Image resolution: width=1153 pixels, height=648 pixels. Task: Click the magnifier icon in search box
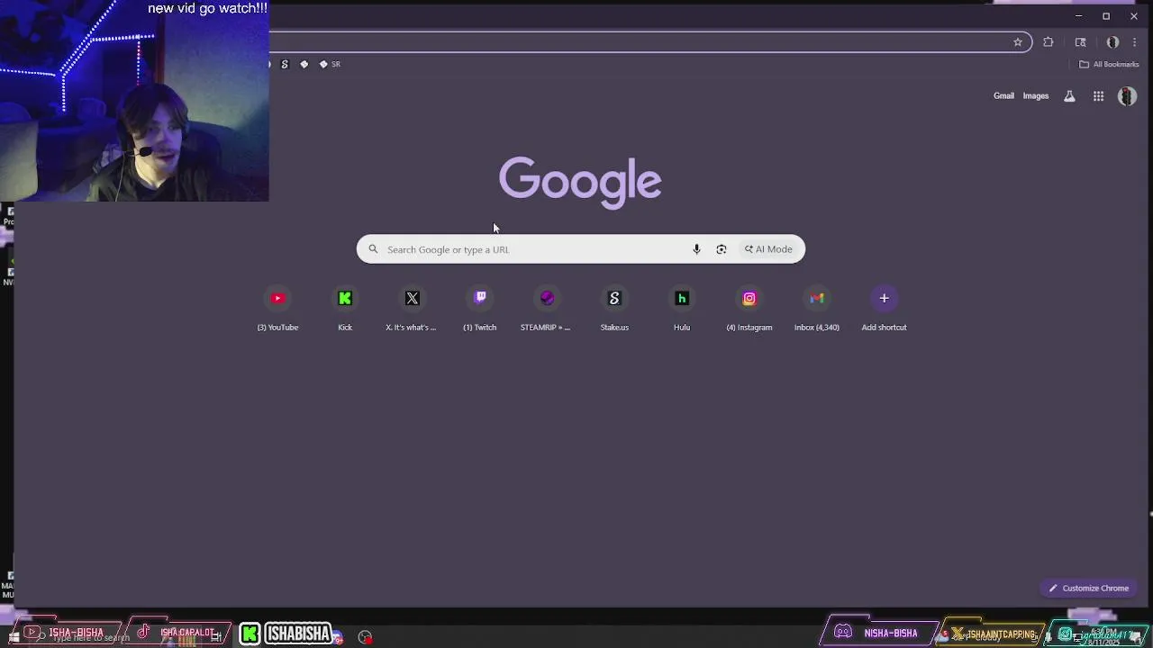coord(373,249)
